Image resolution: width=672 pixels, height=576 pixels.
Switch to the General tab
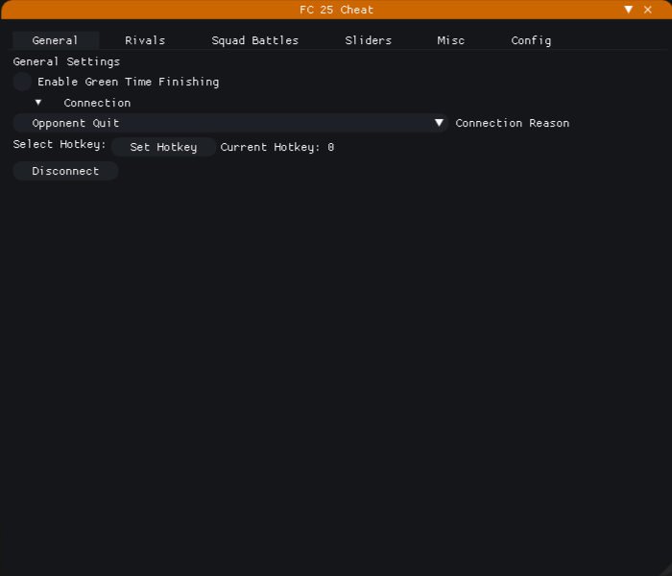(x=55, y=40)
